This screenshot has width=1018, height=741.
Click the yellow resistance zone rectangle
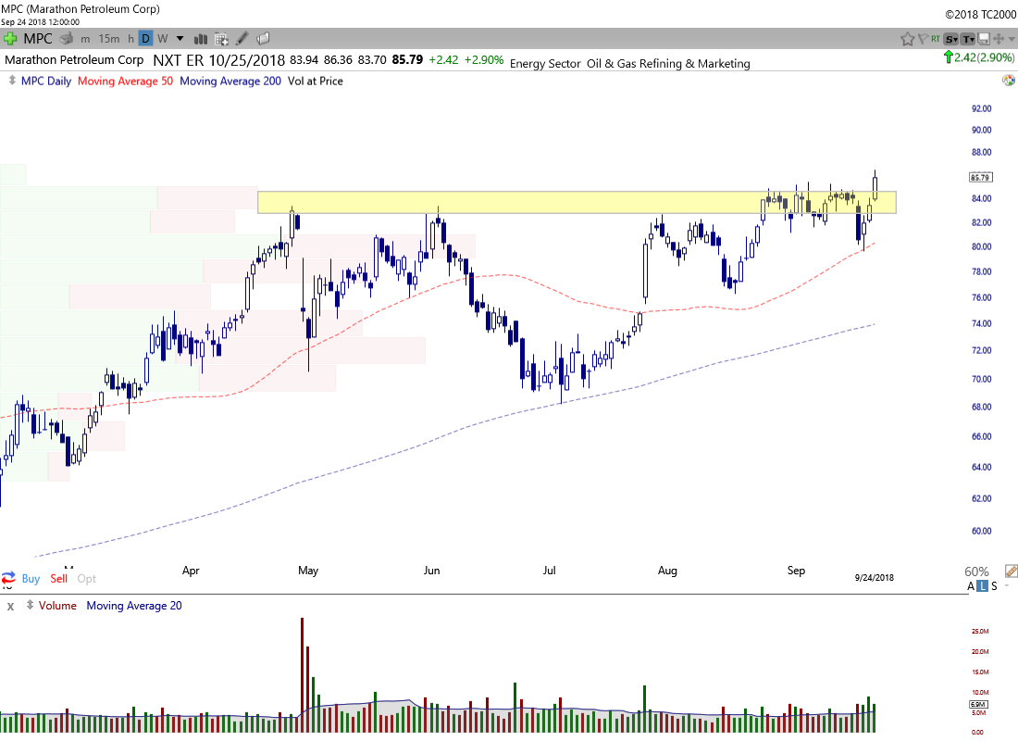point(577,202)
